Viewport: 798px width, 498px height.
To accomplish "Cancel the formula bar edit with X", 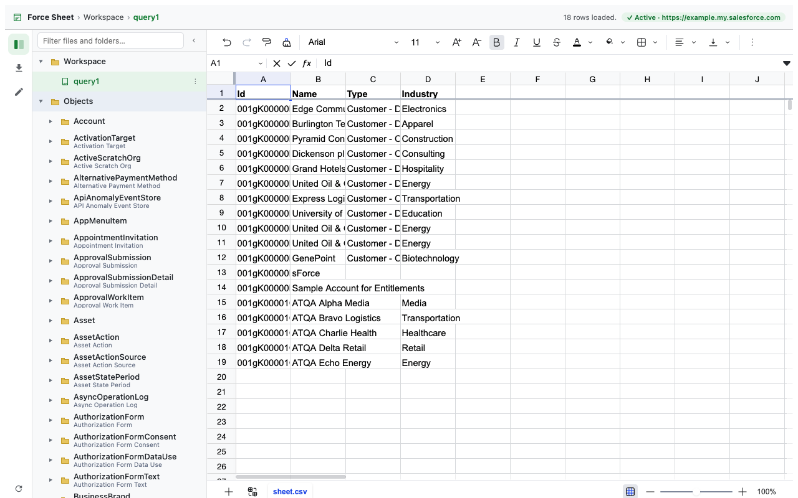I will tap(277, 63).
